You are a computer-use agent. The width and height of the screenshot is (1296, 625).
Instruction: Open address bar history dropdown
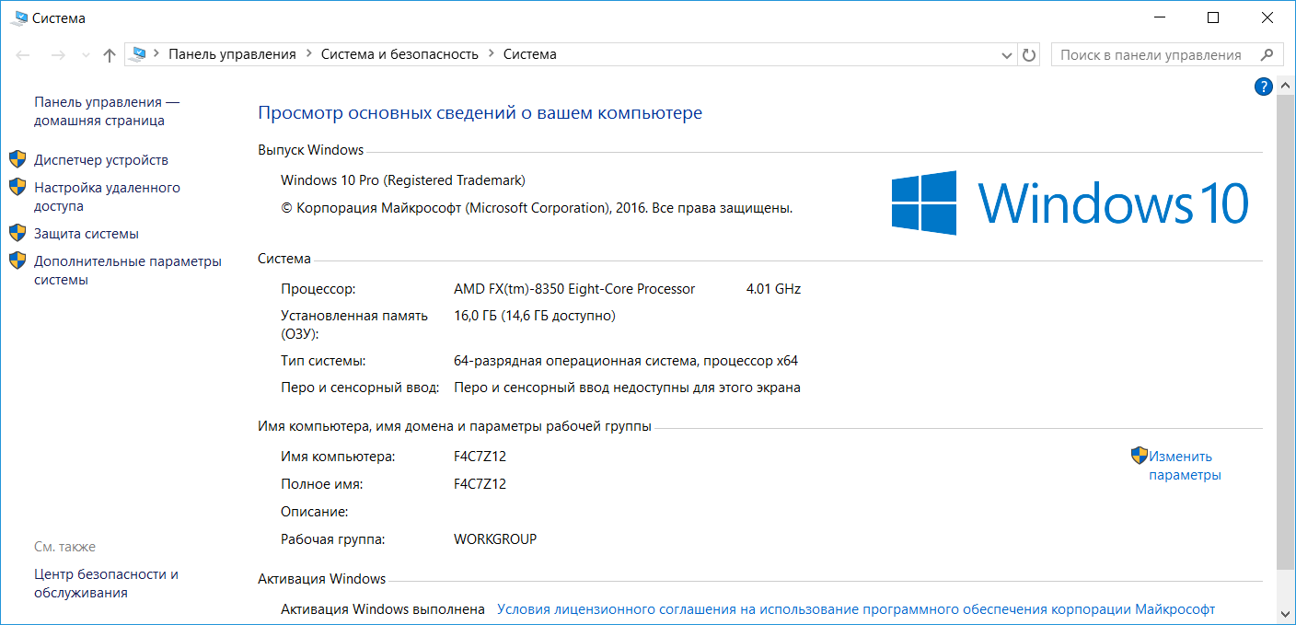point(1007,55)
